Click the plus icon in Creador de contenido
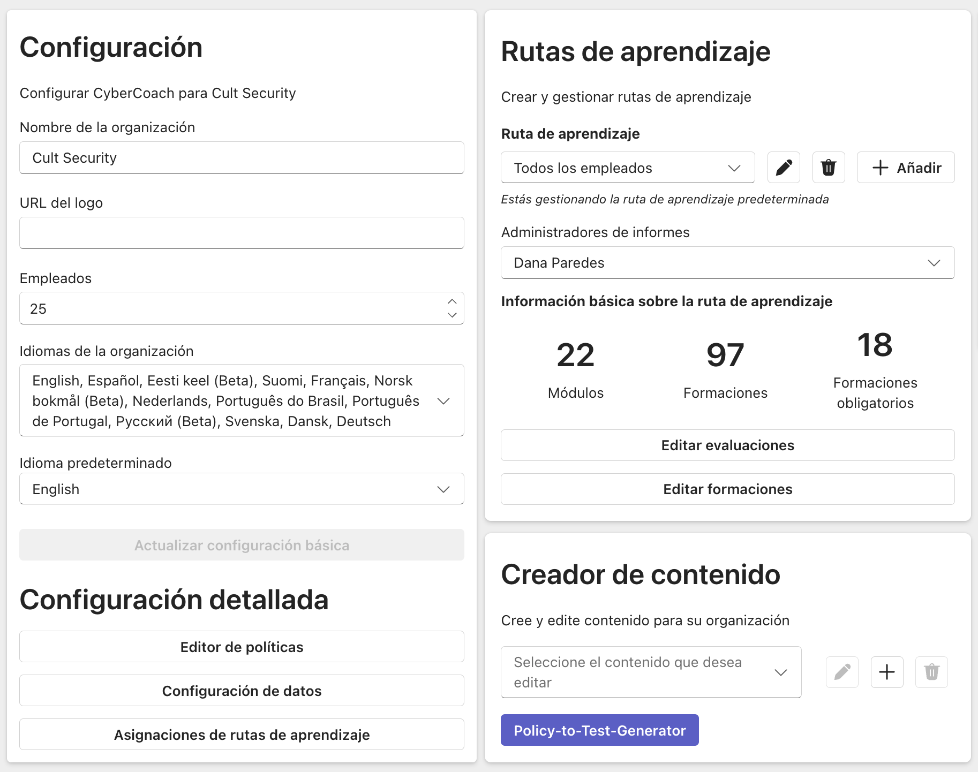The width and height of the screenshot is (978, 772). click(887, 672)
